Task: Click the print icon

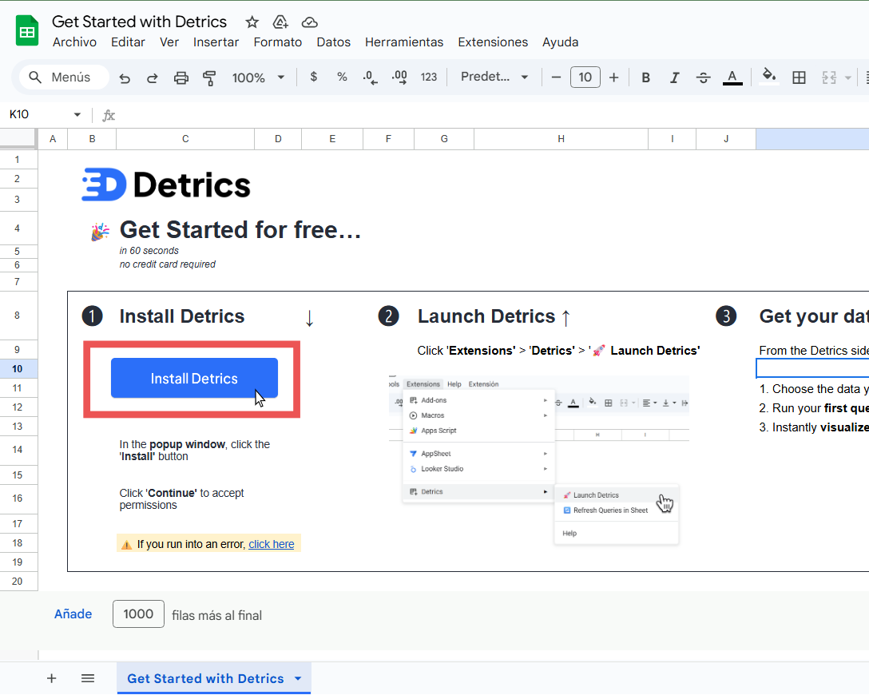Action: click(x=181, y=77)
